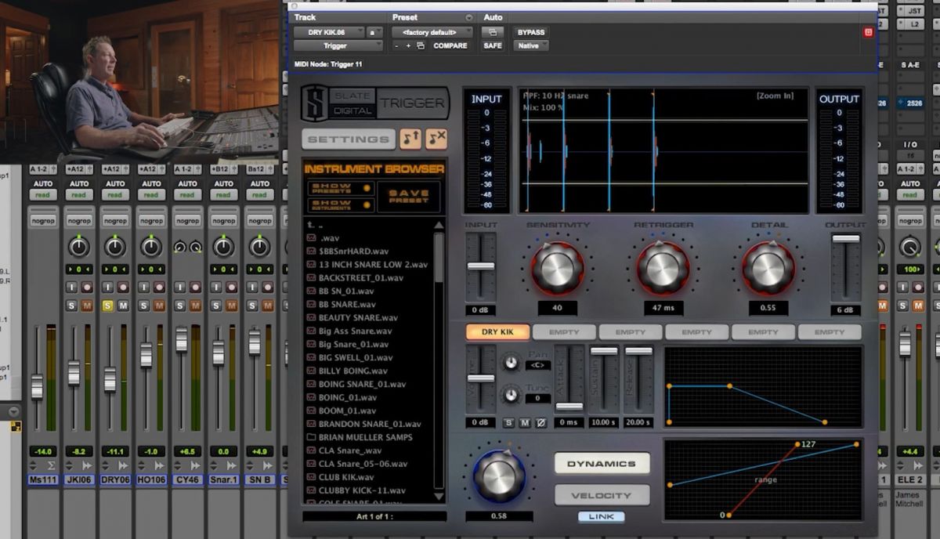The width and height of the screenshot is (940, 539).
Task: Click the note-with-X clear MIDI icon
Action: 437,139
